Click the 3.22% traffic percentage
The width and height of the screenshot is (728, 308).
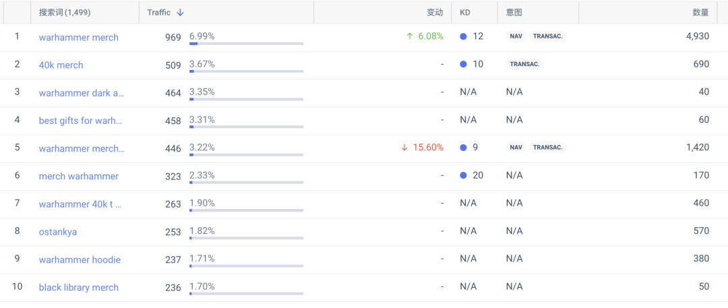click(x=202, y=148)
